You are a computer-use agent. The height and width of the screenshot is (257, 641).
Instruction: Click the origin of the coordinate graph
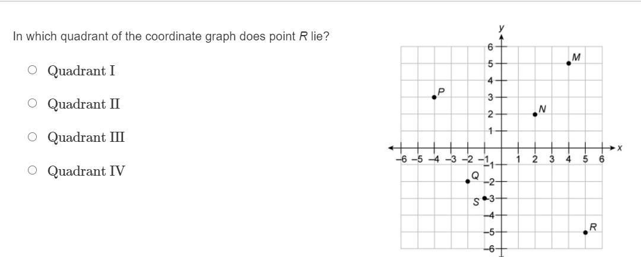pyautogui.click(x=502, y=147)
